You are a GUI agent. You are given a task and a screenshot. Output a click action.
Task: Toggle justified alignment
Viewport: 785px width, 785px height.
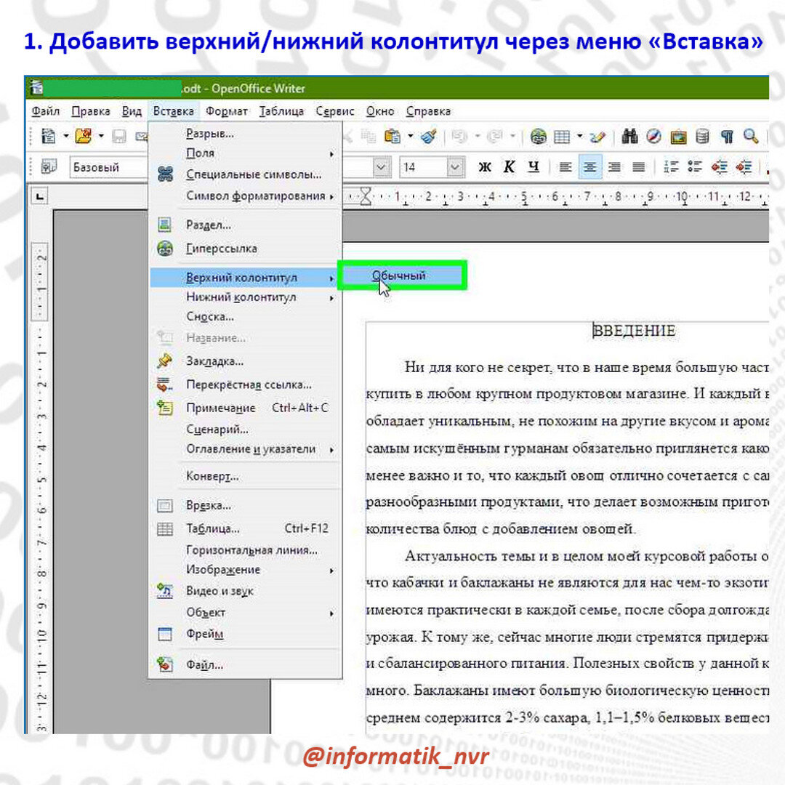[x=638, y=166]
